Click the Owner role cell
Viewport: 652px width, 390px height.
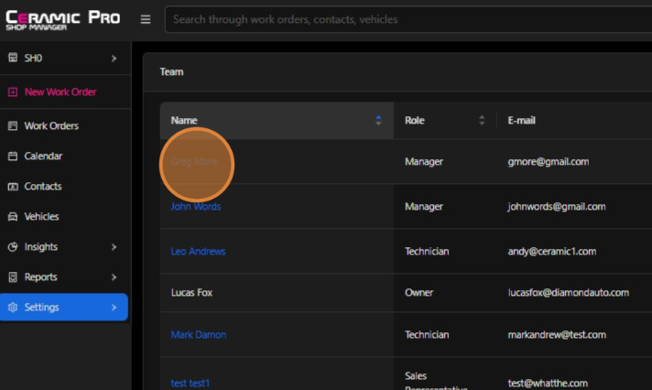[419, 293]
